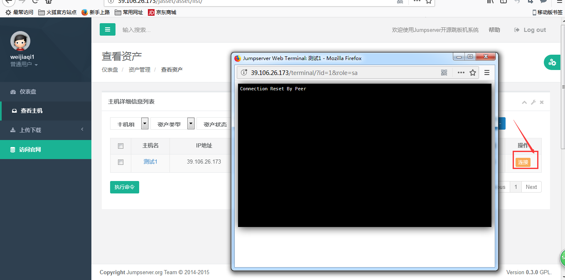This screenshot has height=280, width=565.
Task: Open the 资产状态 dropdown
Action: click(x=215, y=124)
